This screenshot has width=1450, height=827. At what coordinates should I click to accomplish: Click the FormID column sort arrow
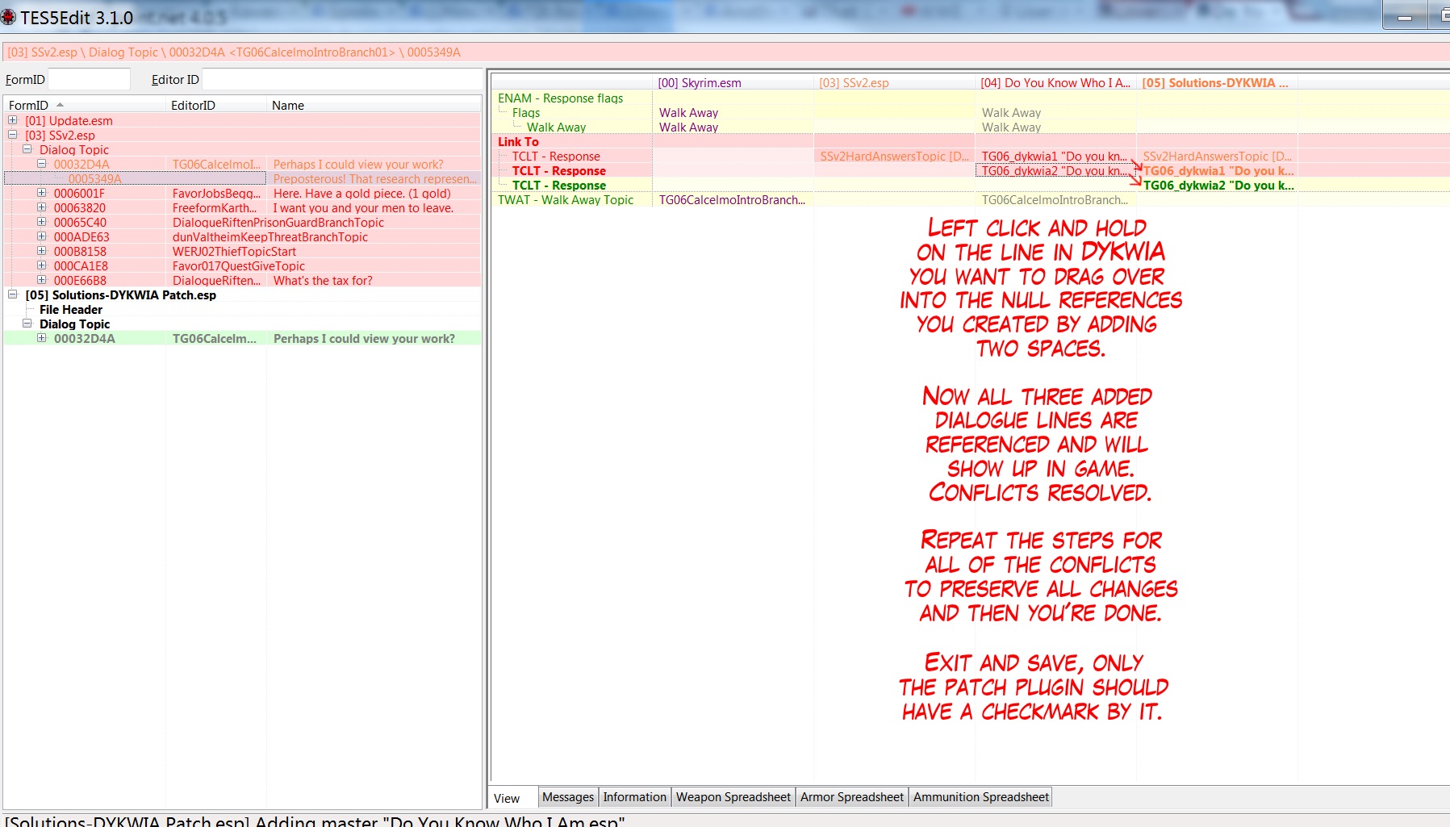(x=60, y=105)
